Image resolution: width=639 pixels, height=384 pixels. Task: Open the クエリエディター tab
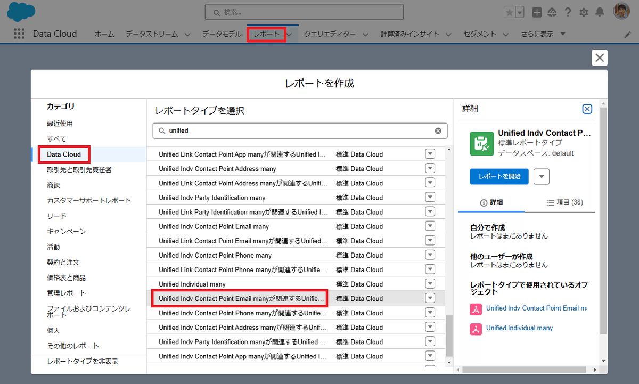330,34
